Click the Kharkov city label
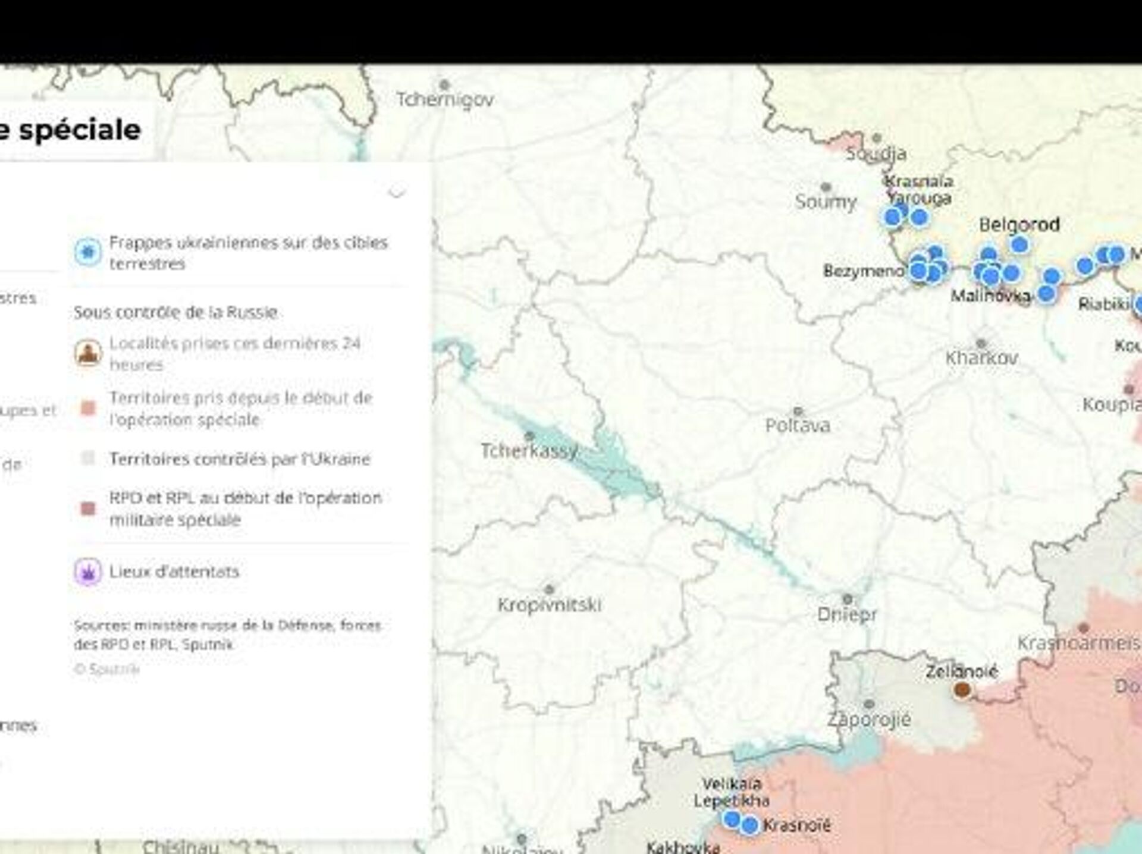 coord(981,357)
